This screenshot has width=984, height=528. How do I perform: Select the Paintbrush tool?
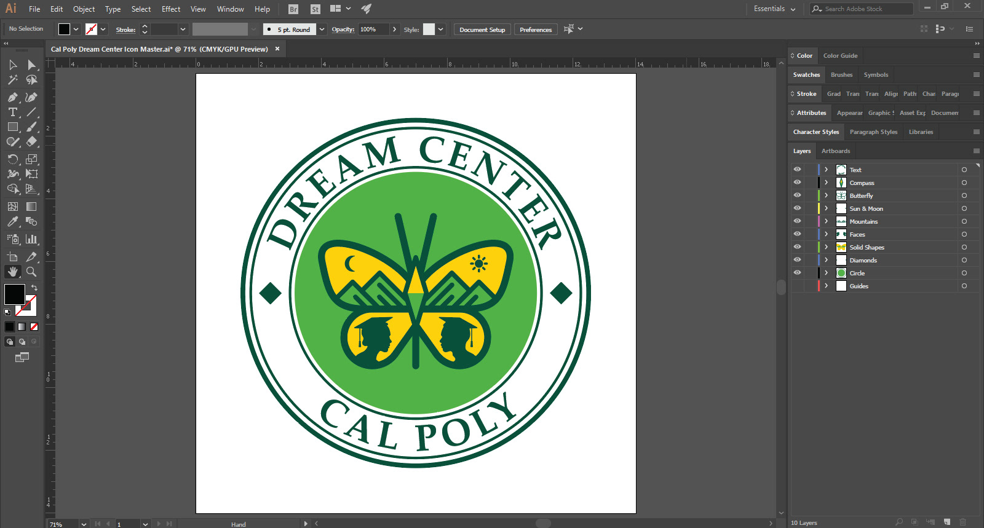(x=31, y=127)
